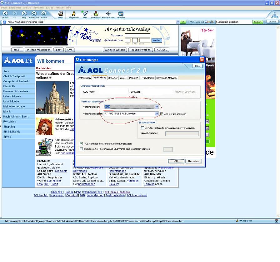Open Telegramm messenger icon
The height and width of the screenshot is (262, 280).
(x=73, y=13)
